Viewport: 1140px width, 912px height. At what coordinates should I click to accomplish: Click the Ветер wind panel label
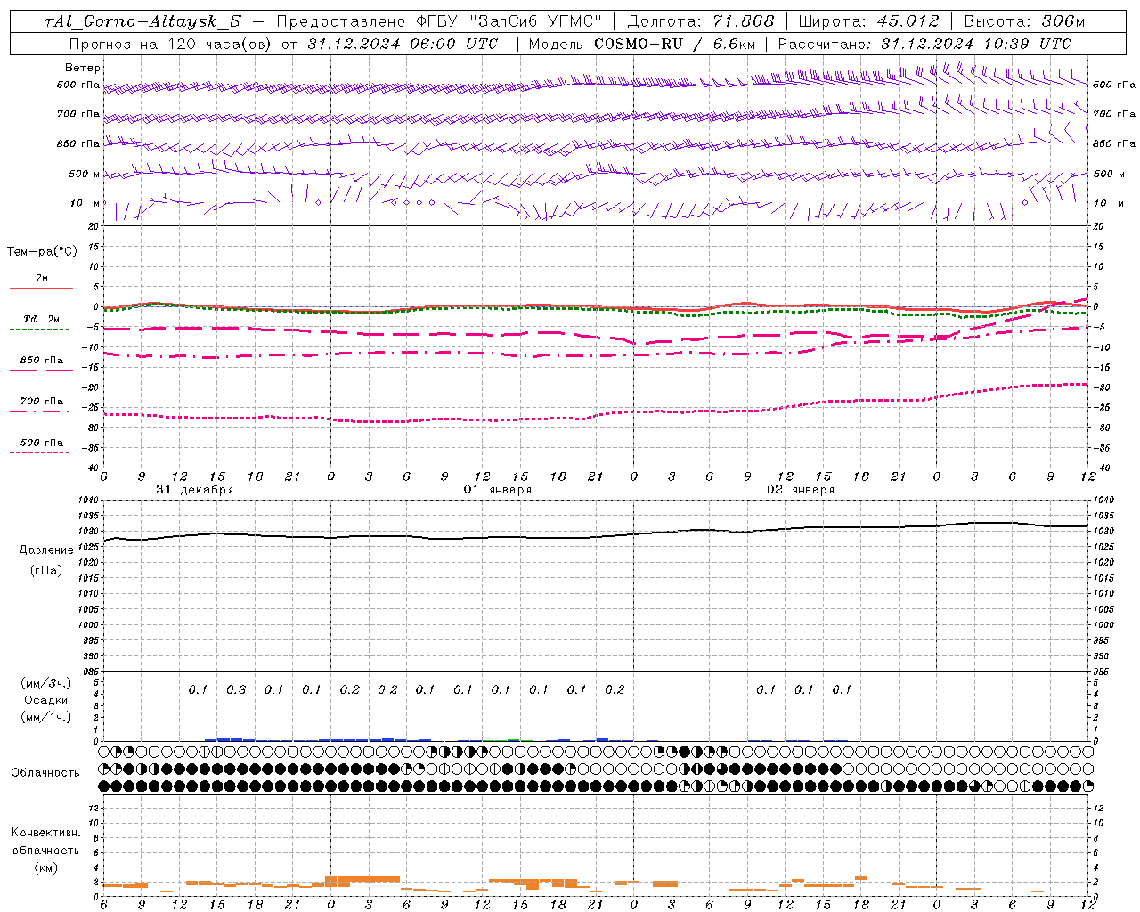click(83, 68)
